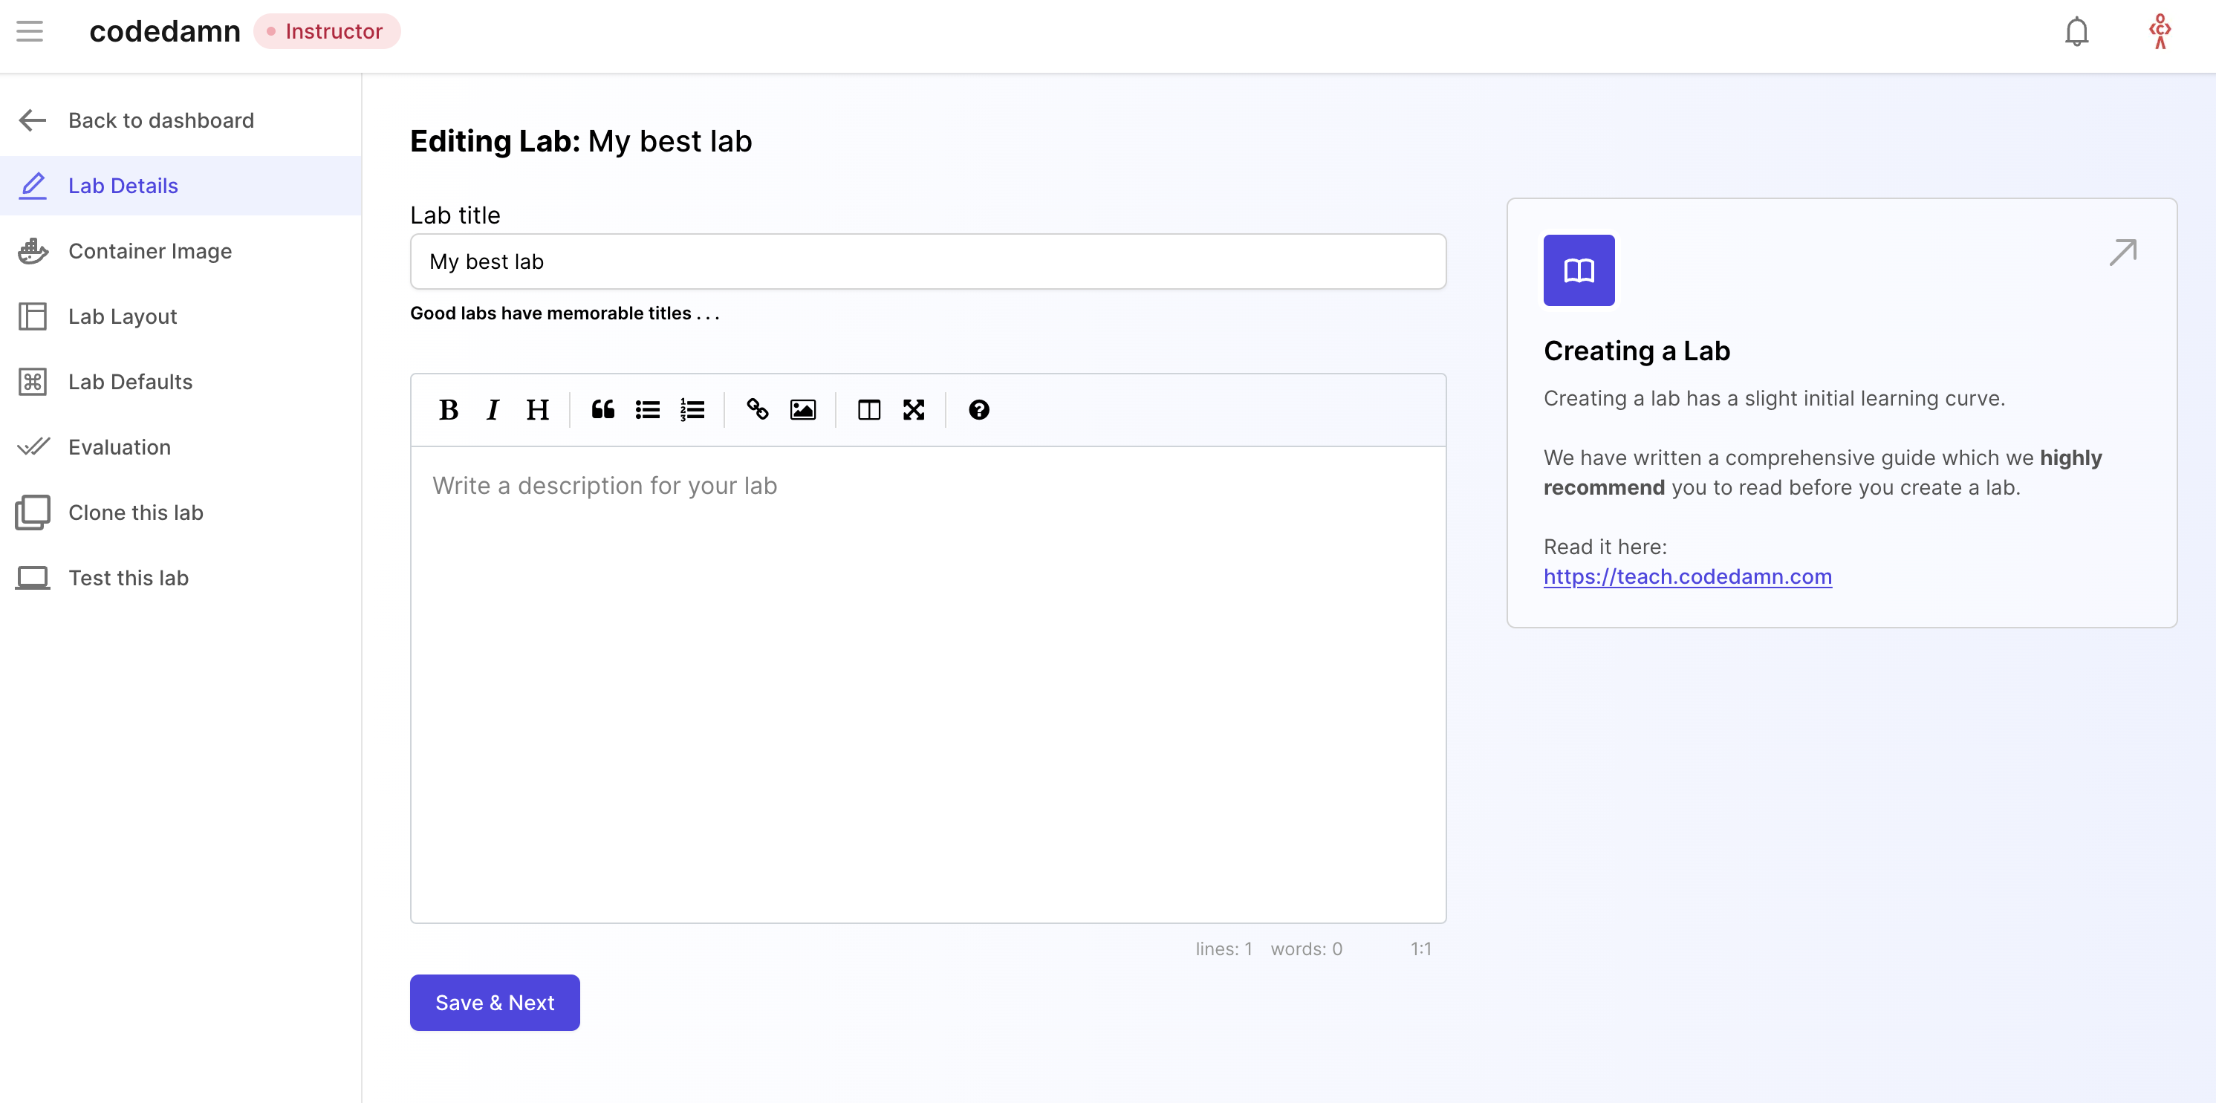Screen dimensions: 2216x1103
Task: Apply heading style with H icon
Action: 537,409
